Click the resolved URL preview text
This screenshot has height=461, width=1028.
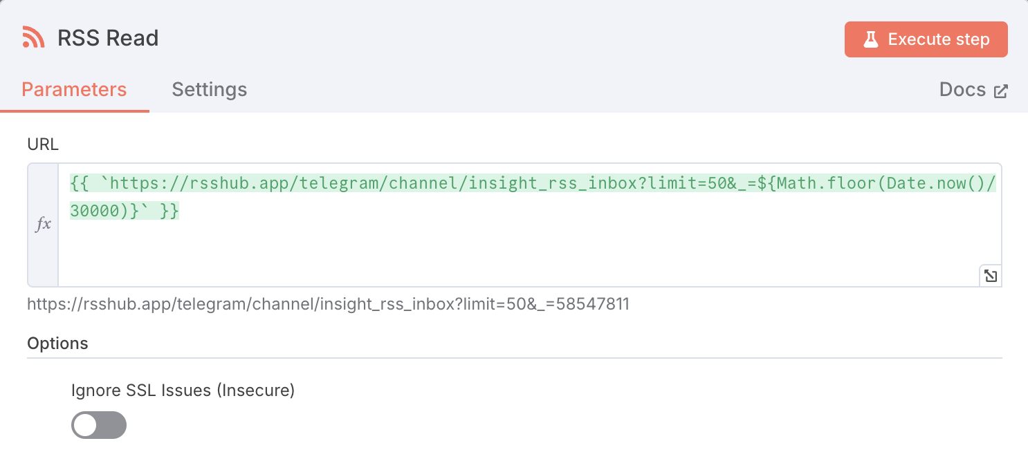click(328, 304)
